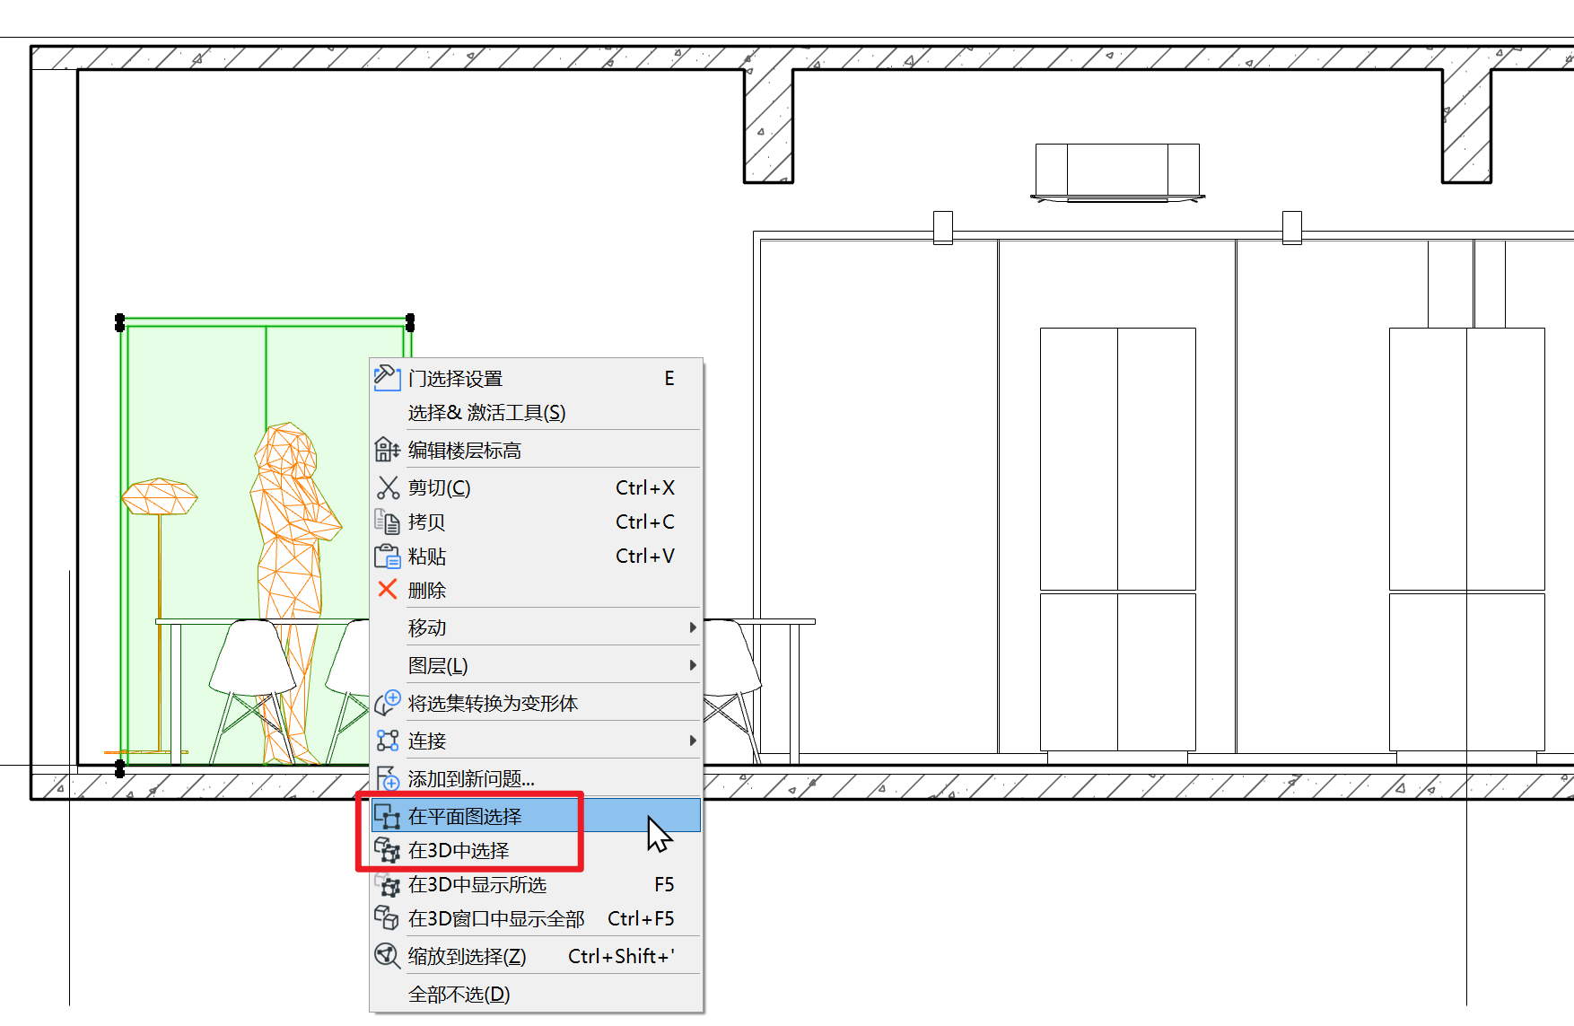Viewport: 1574px width, 1026px height.
Task: Click the 门选择设置 hammer icon
Action: coord(387,377)
